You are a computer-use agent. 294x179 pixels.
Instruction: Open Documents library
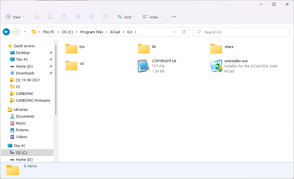click(x=25, y=116)
